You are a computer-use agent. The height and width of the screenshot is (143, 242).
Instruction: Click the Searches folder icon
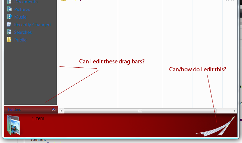9,32
